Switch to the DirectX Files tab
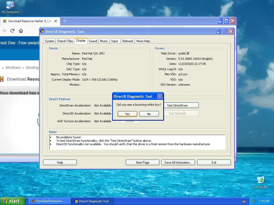The image size is (274, 205). 65,41
